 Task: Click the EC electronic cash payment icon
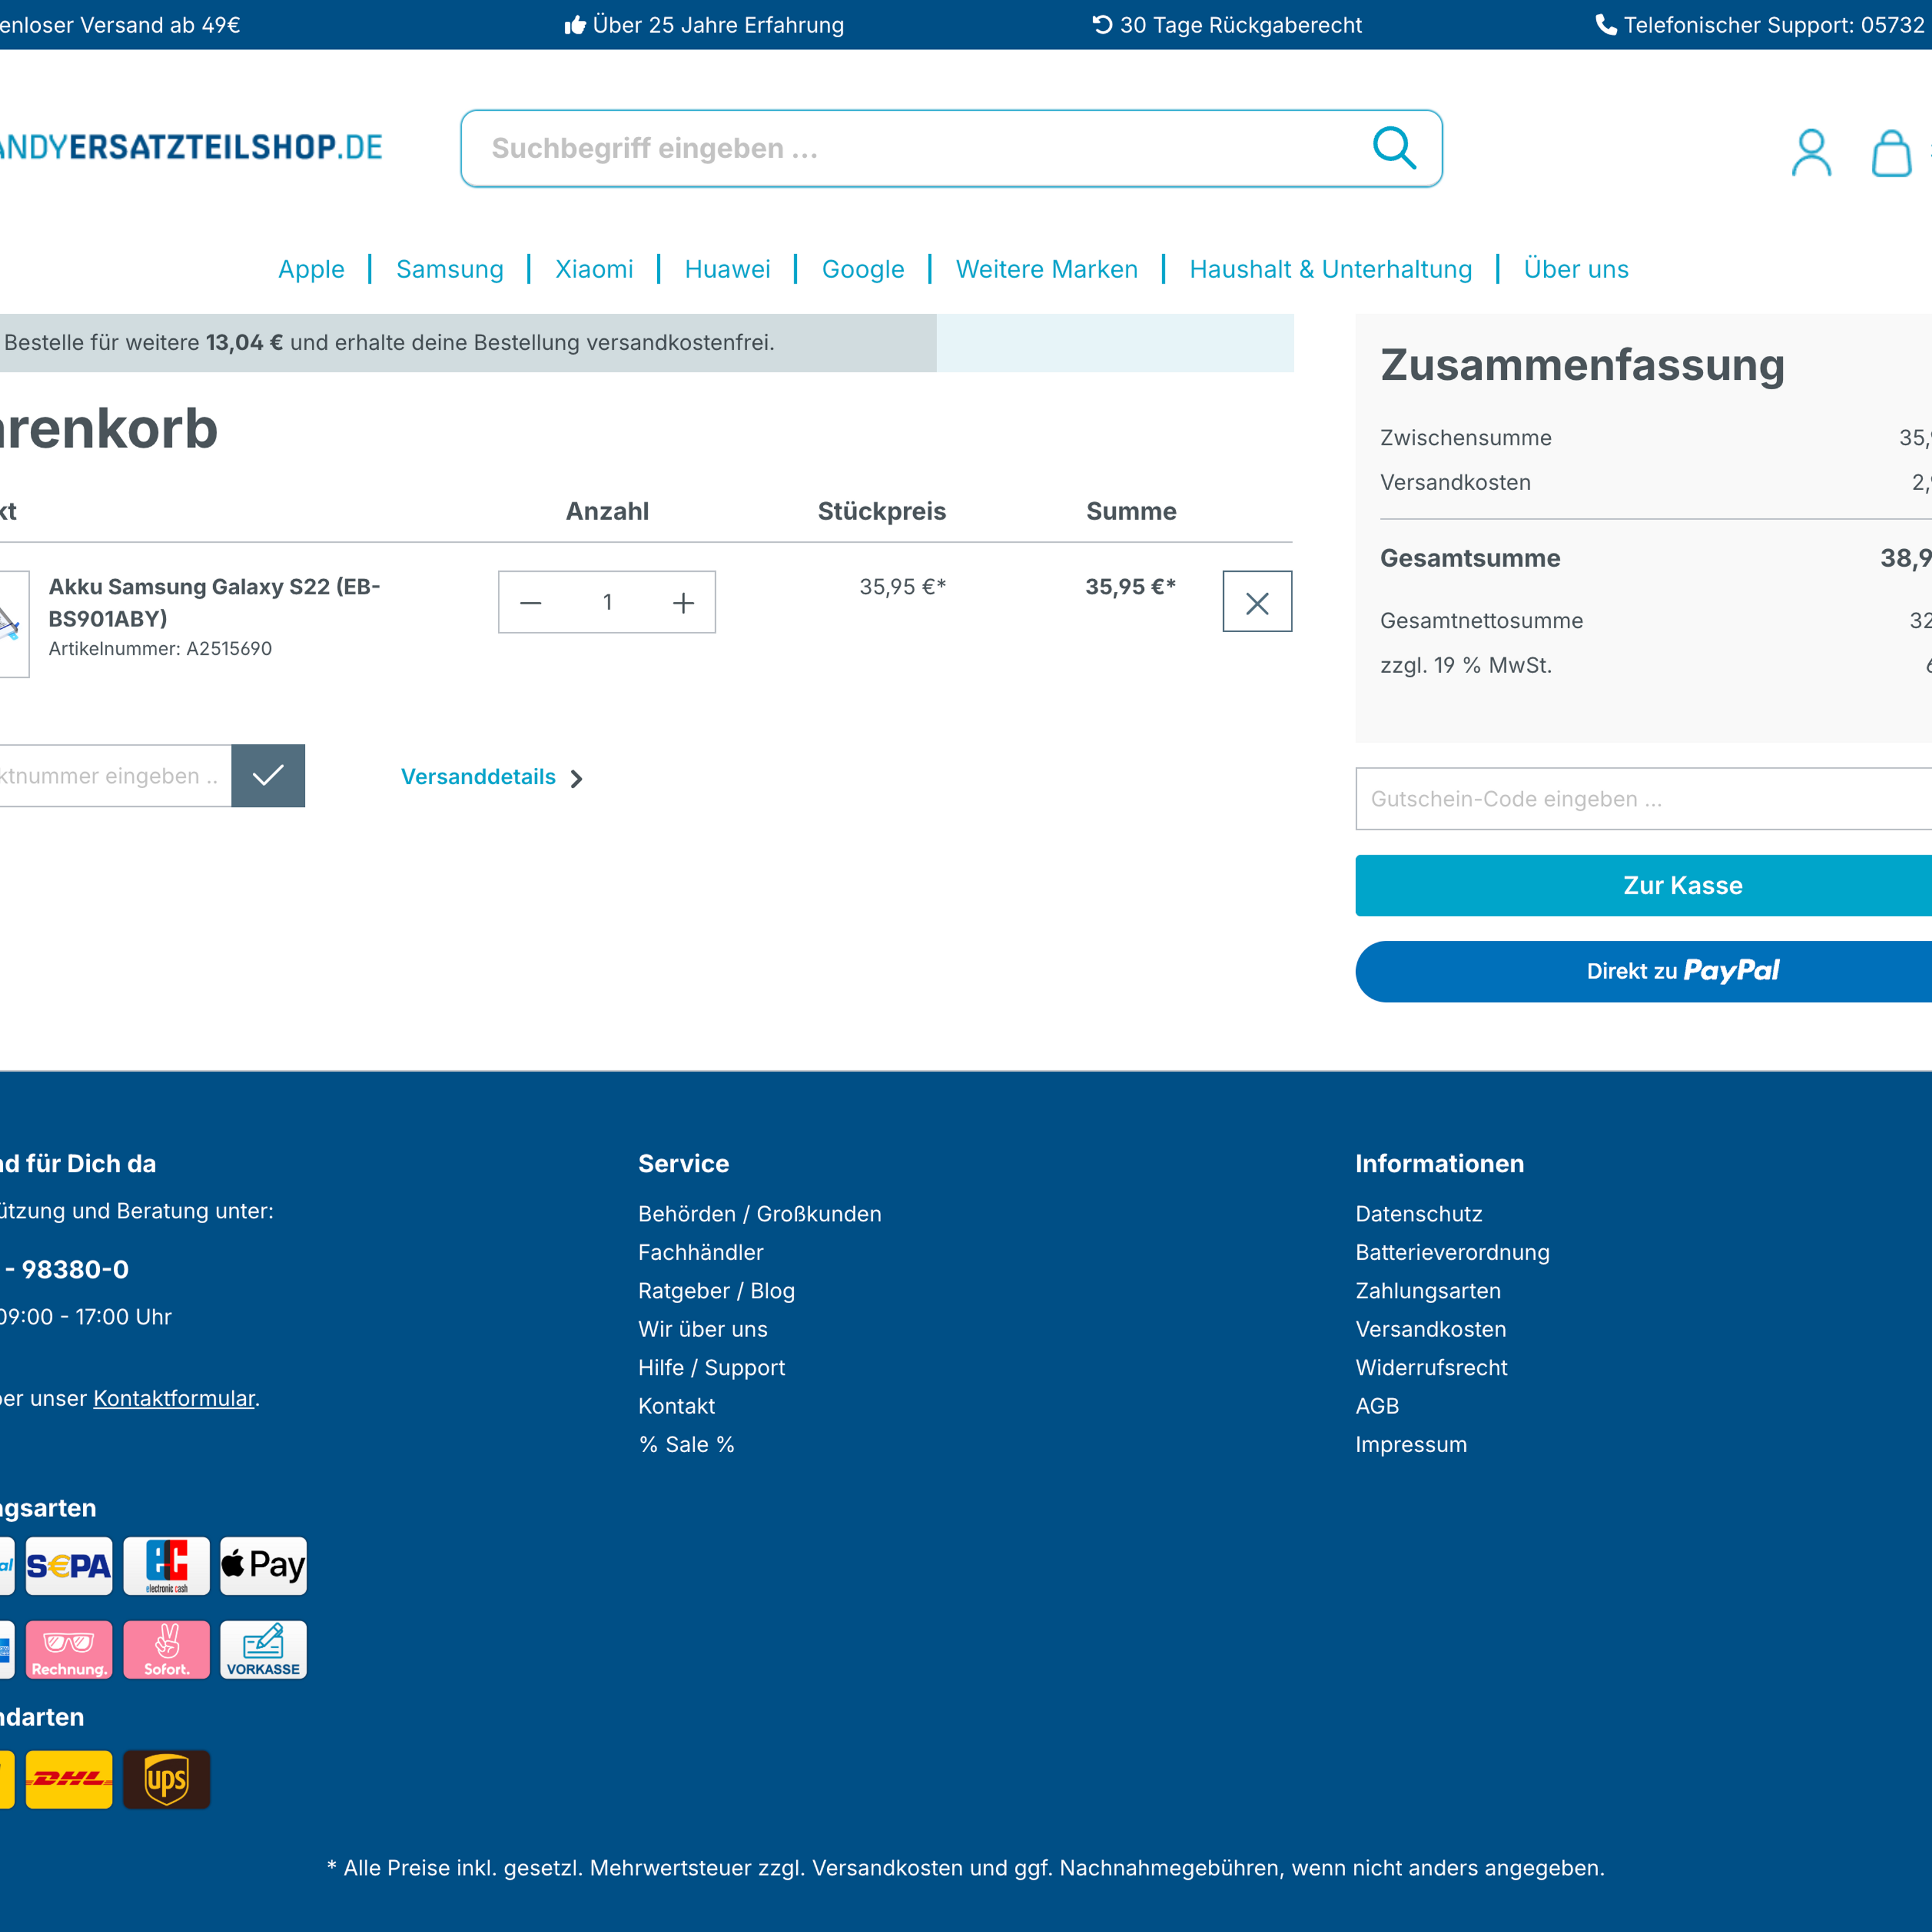pos(166,1565)
